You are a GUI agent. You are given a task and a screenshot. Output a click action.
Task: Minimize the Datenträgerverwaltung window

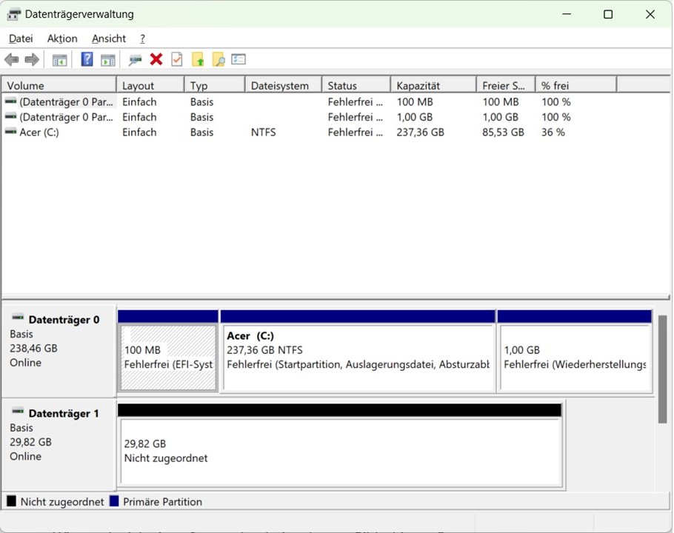(x=567, y=14)
